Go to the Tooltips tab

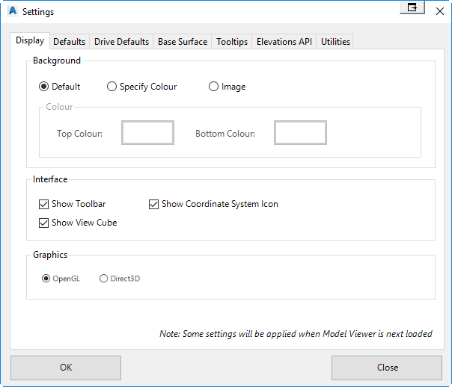(x=232, y=42)
